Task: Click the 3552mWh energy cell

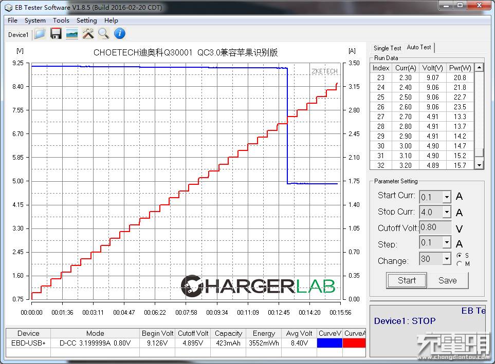Action: pos(264,343)
